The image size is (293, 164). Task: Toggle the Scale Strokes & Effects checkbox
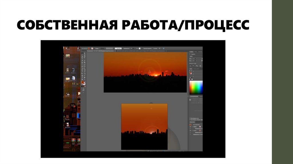point(190,120)
